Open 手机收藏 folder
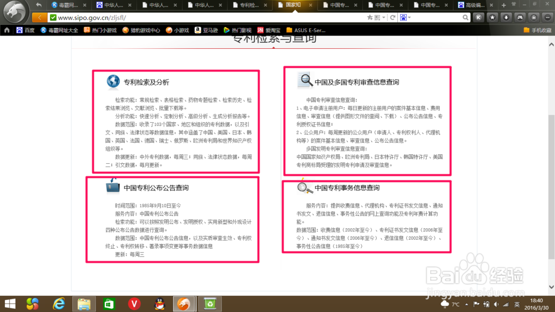 click(x=537, y=30)
